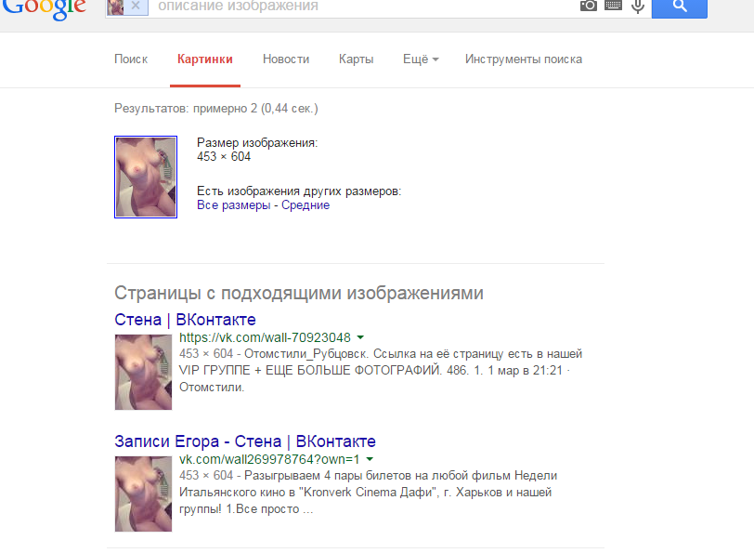Select the Картинки tab
This screenshot has width=754, height=553.
click(205, 59)
